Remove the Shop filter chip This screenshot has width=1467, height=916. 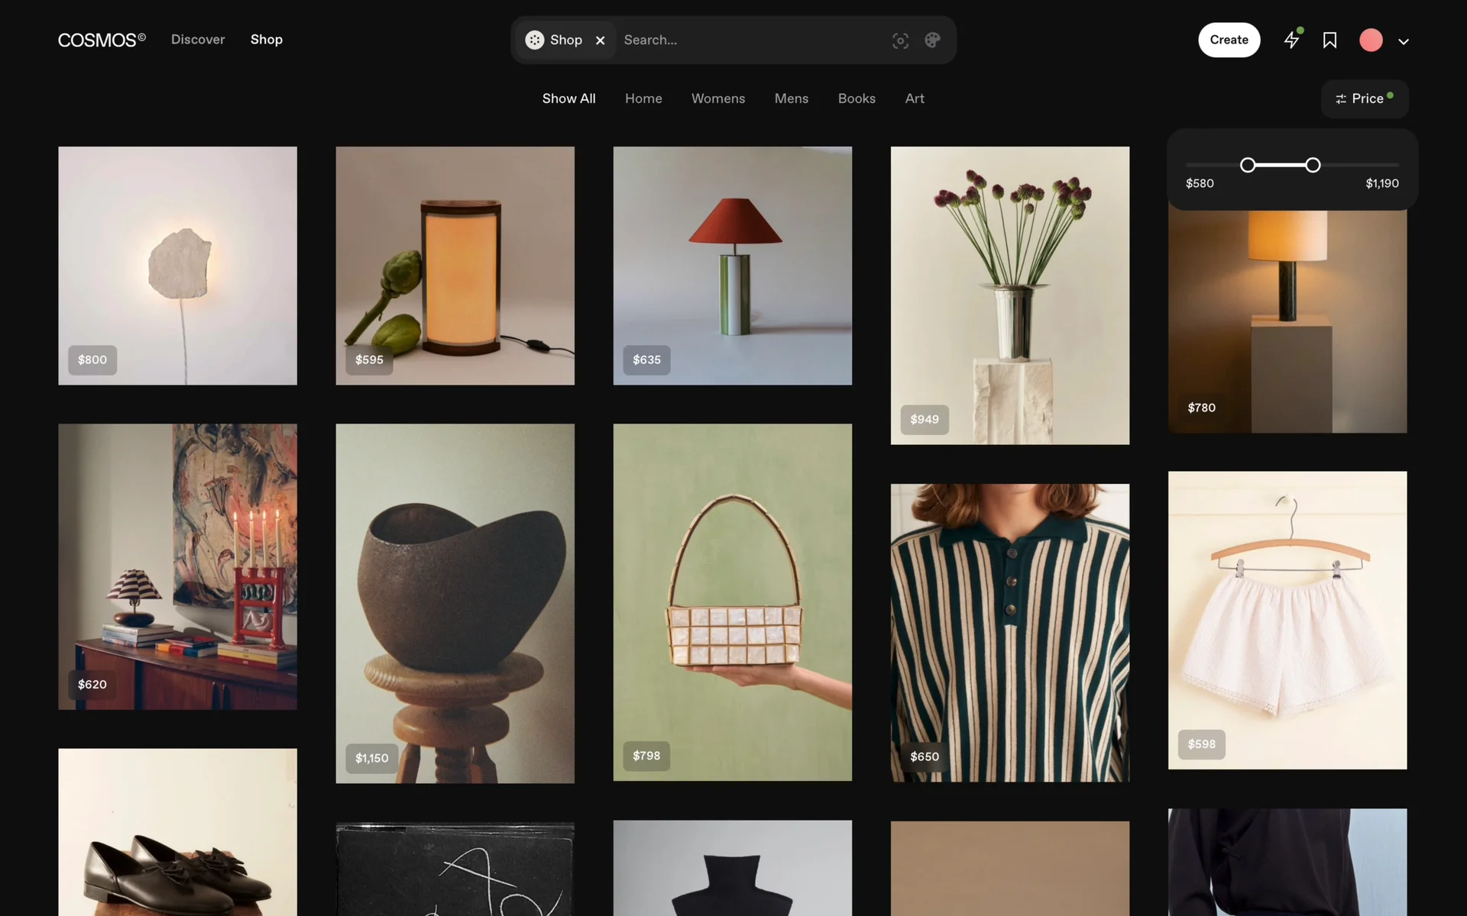(601, 40)
